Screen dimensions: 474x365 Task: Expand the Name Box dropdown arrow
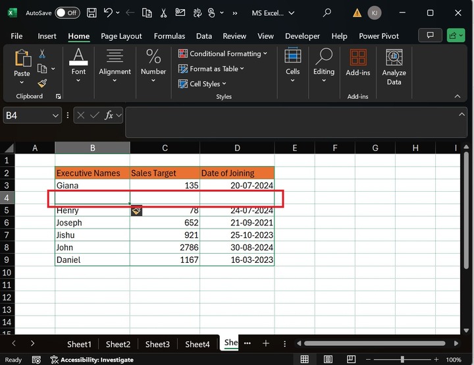tap(55, 115)
